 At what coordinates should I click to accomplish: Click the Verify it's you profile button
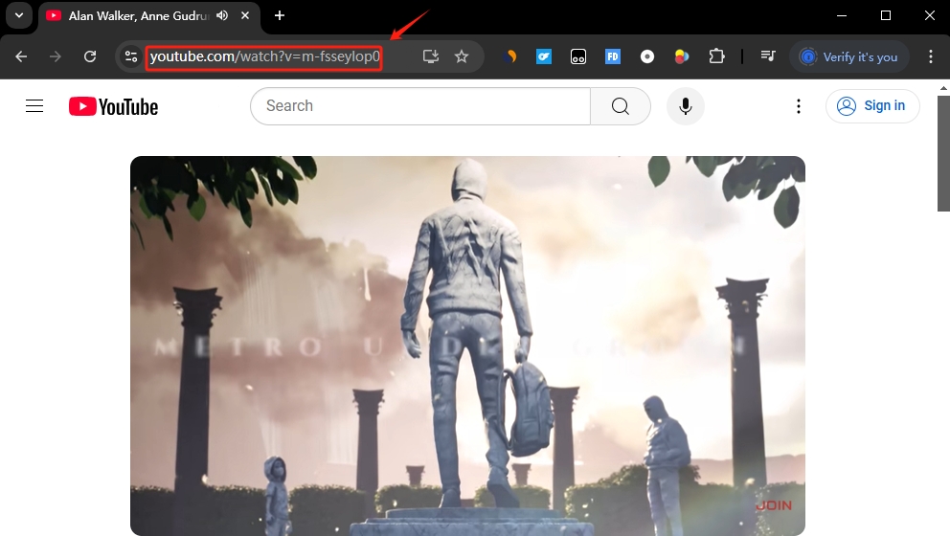pos(848,56)
